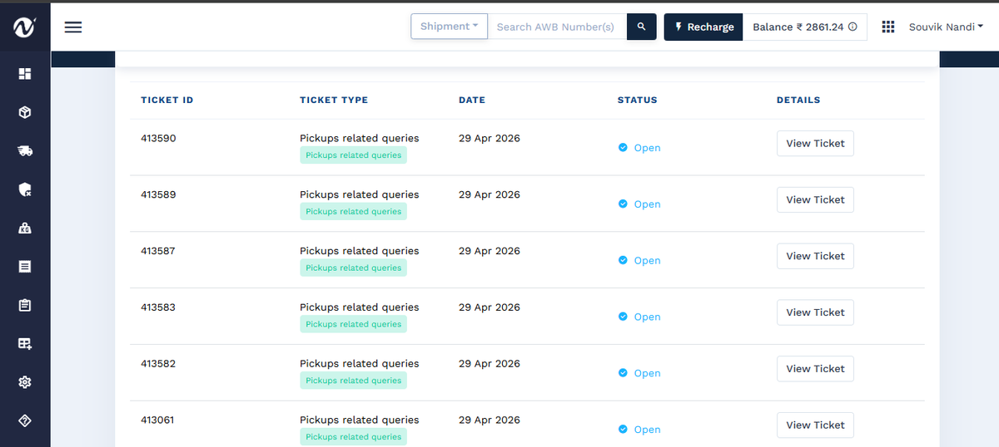Click ticket ID 413061
This screenshot has width=999, height=447.
click(x=158, y=420)
